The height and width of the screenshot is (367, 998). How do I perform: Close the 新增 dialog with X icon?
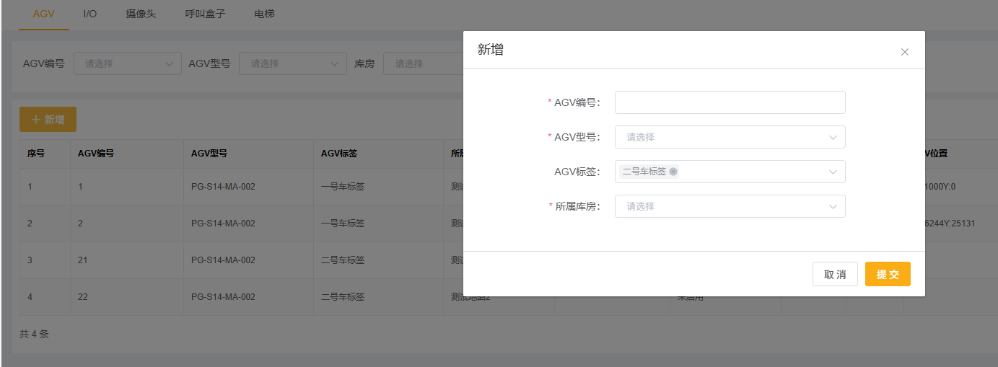coord(904,52)
